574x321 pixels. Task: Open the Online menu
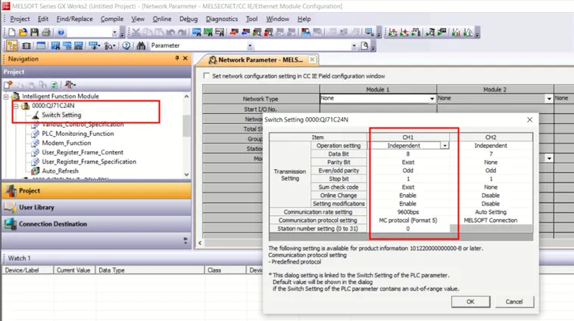point(162,19)
